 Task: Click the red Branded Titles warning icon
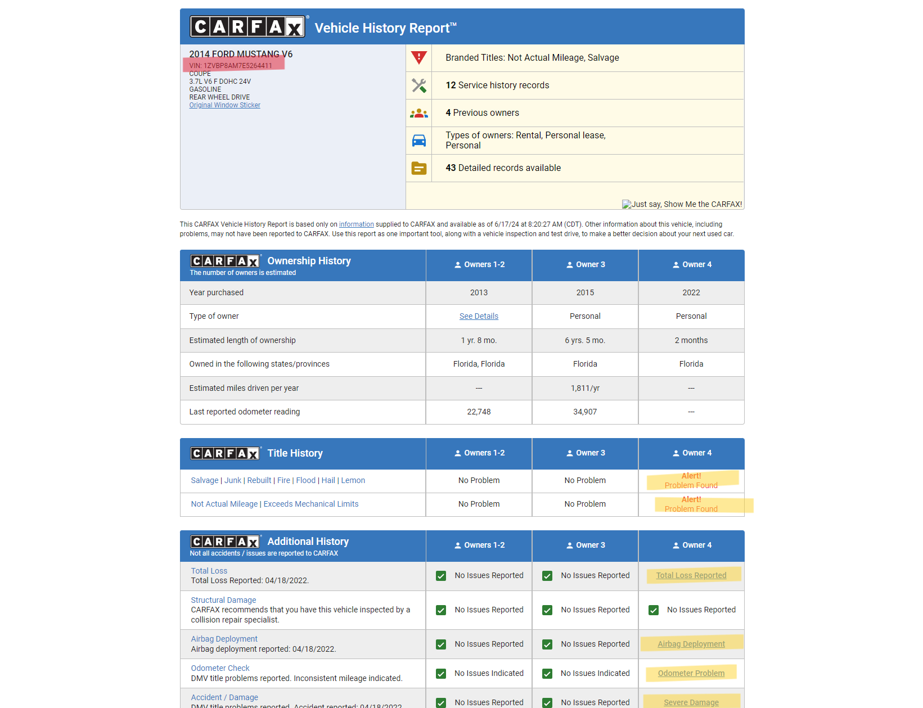click(419, 57)
